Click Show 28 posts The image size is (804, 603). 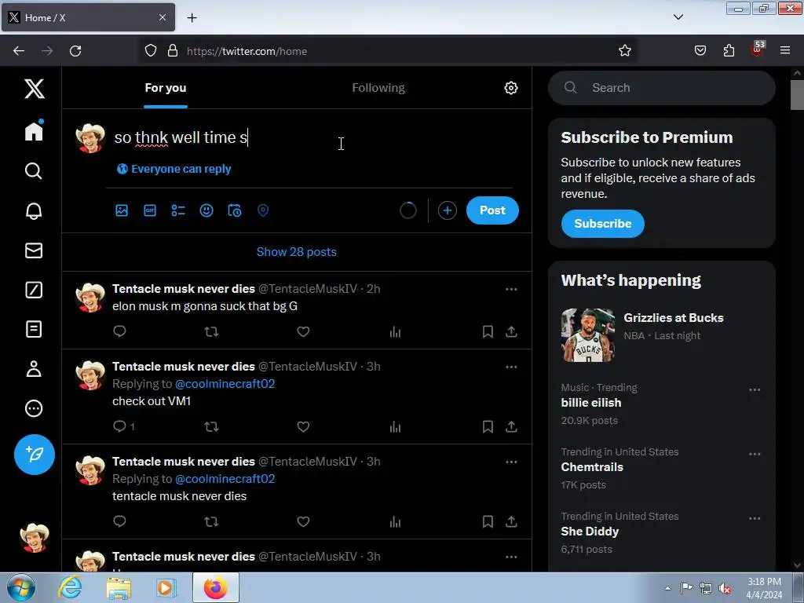point(296,252)
